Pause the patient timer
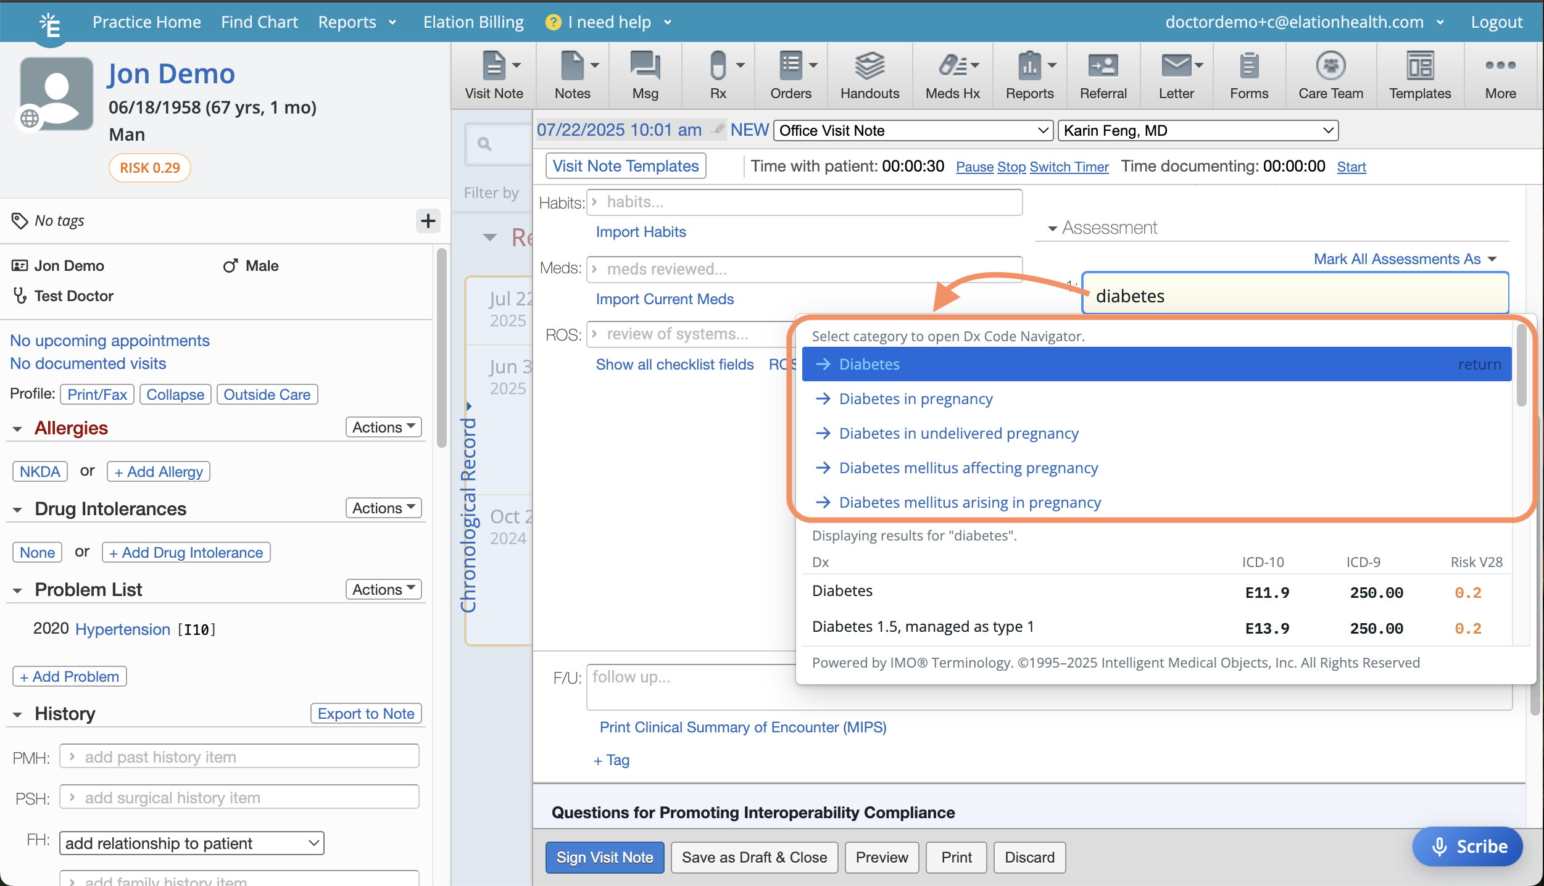This screenshot has height=886, width=1544. (974, 167)
